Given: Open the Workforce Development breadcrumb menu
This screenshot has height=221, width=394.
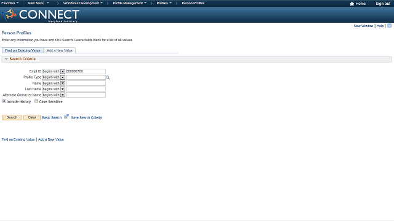Looking at the screenshot, I should [x=83, y=3].
